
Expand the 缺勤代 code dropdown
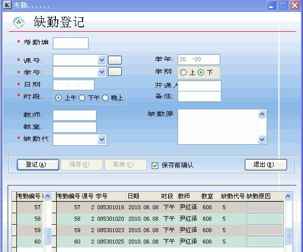(x=102, y=140)
